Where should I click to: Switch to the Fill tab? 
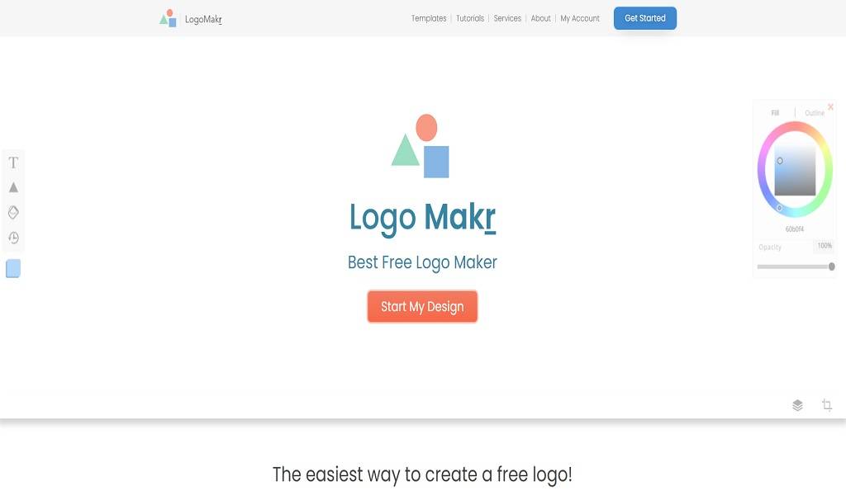point(775,113)
